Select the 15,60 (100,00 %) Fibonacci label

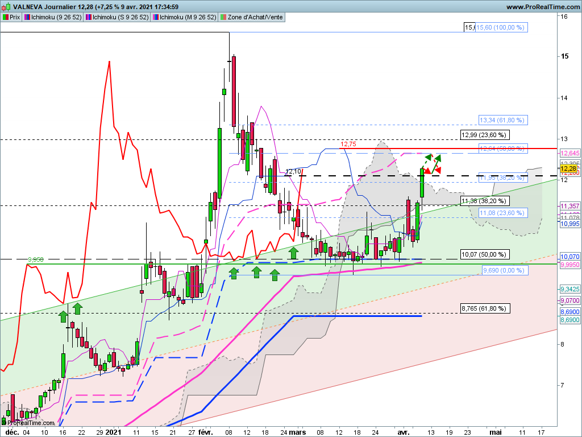tap(501, 27)
